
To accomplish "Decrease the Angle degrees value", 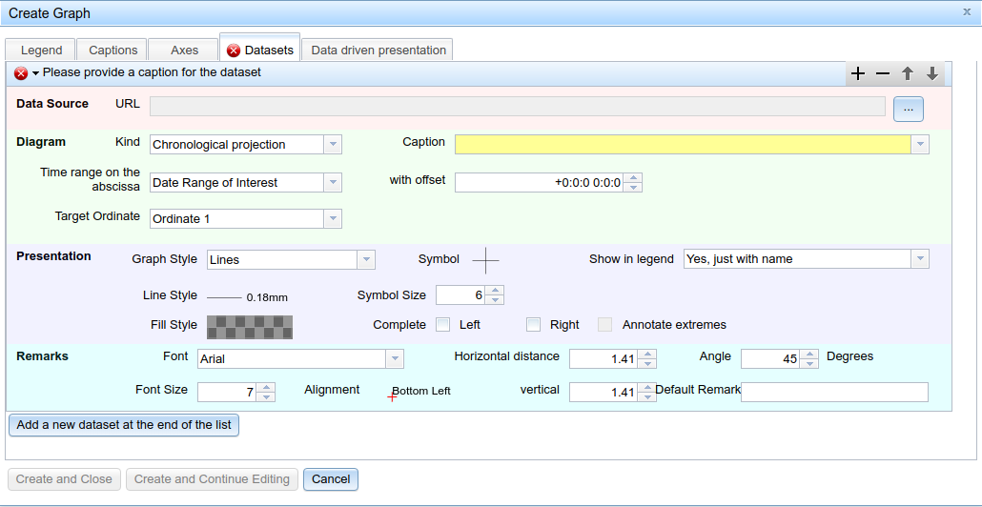I will pos(809,364).
